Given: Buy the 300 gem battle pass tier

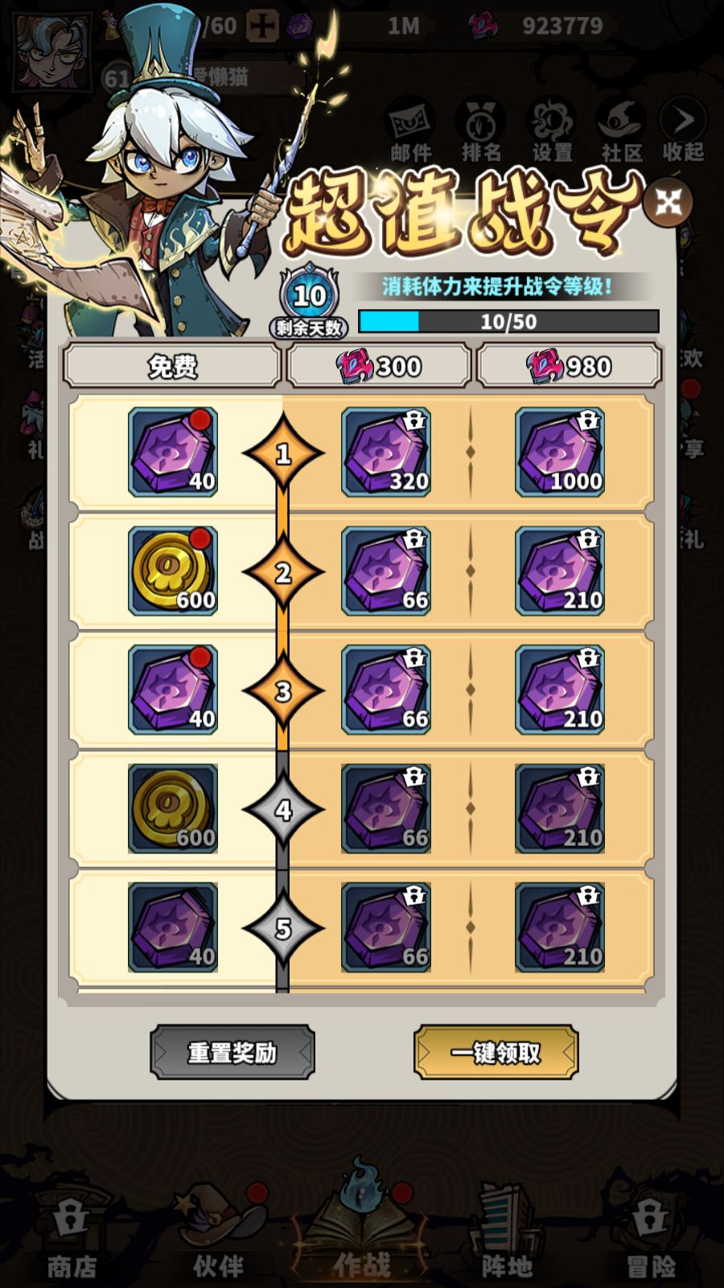Looking at the screenshot, I should point(379,366).
